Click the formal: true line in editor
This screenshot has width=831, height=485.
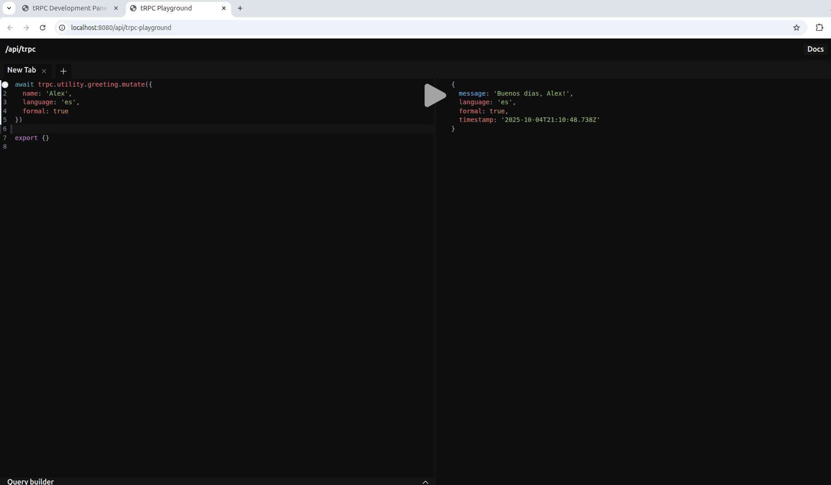pos(45,111)
